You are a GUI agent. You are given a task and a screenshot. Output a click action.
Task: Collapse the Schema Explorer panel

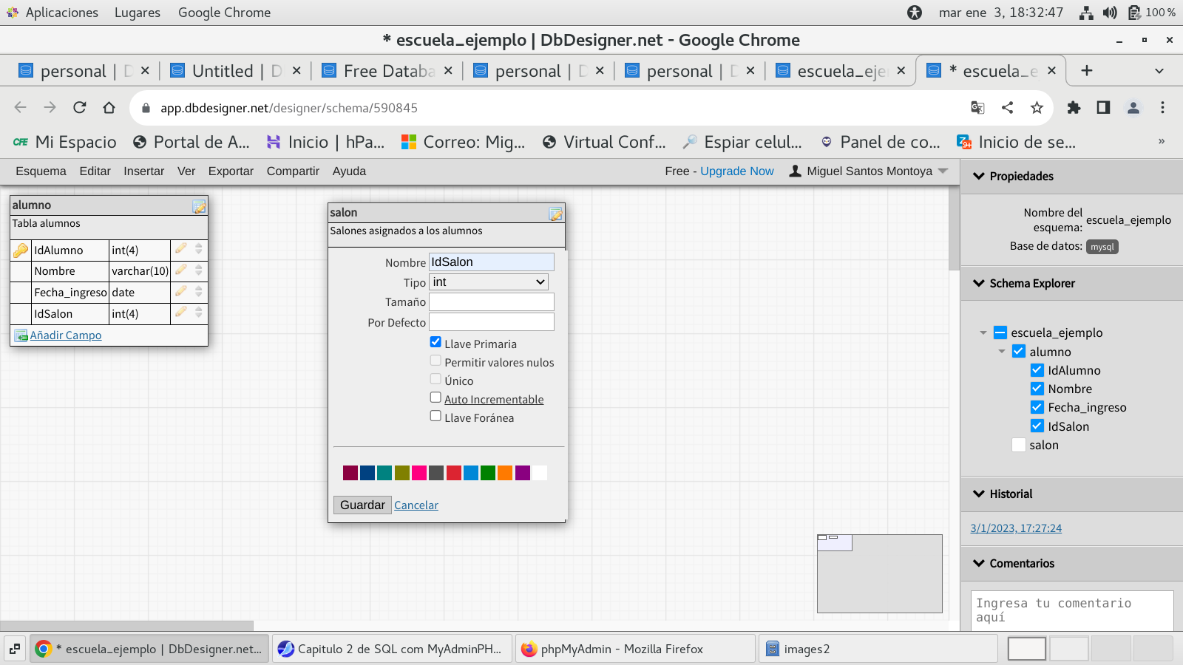click(x=979, y=283)
